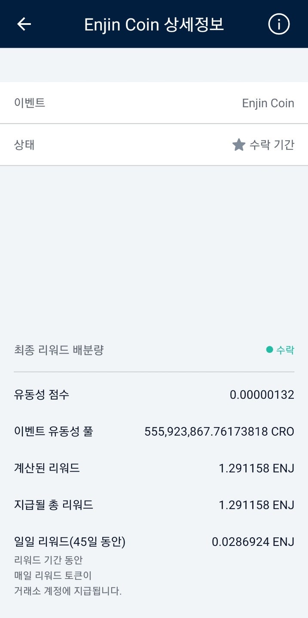Tap the navigation bar back chevron
Image resolution: width=308 pixels, height=618 pixels.
24,24
